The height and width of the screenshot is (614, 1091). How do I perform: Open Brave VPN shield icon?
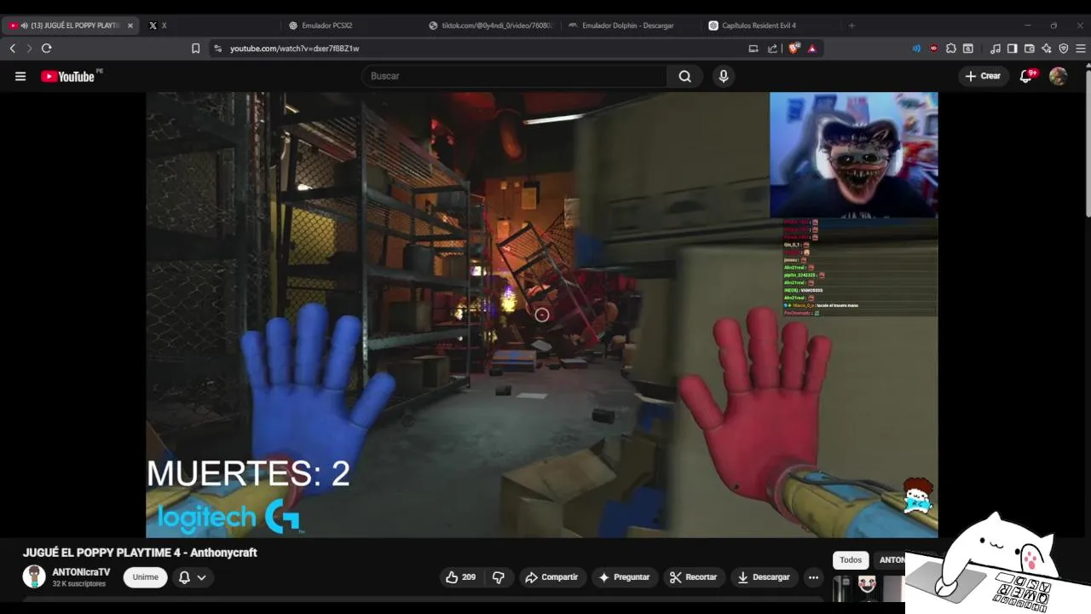[1064, 49]
